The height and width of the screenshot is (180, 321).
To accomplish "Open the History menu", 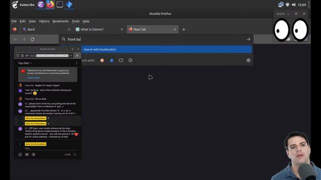I will coord(44,21).
